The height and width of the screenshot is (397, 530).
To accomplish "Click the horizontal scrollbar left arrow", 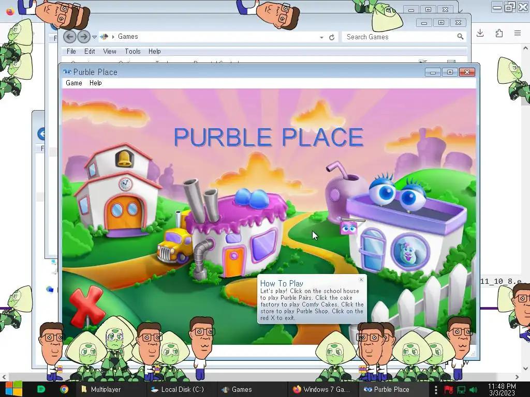I will (x=4, y=377).
